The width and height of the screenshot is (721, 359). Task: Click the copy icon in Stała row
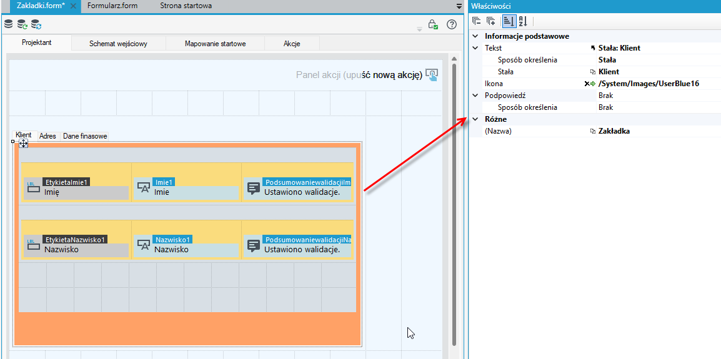[x=593, y=72]
